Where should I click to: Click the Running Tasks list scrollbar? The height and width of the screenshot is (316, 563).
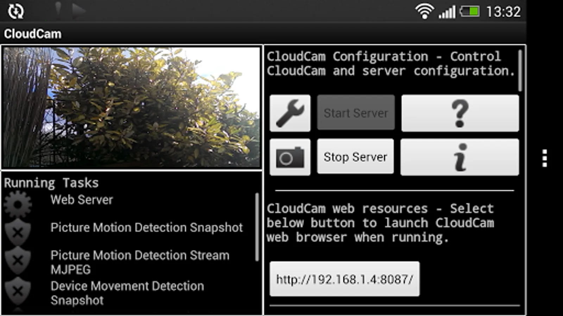(257, 227)
